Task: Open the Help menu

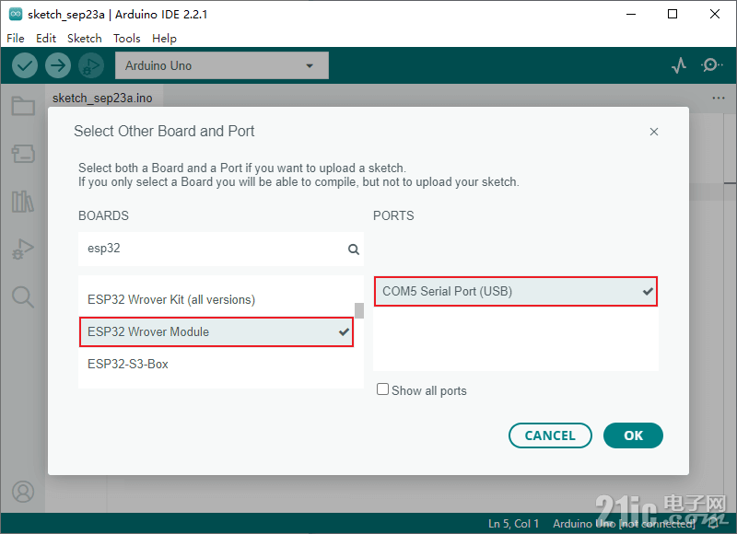Action: 165,38
